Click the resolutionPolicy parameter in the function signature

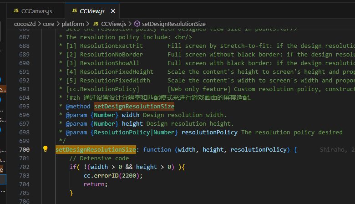tap(259, 149)
